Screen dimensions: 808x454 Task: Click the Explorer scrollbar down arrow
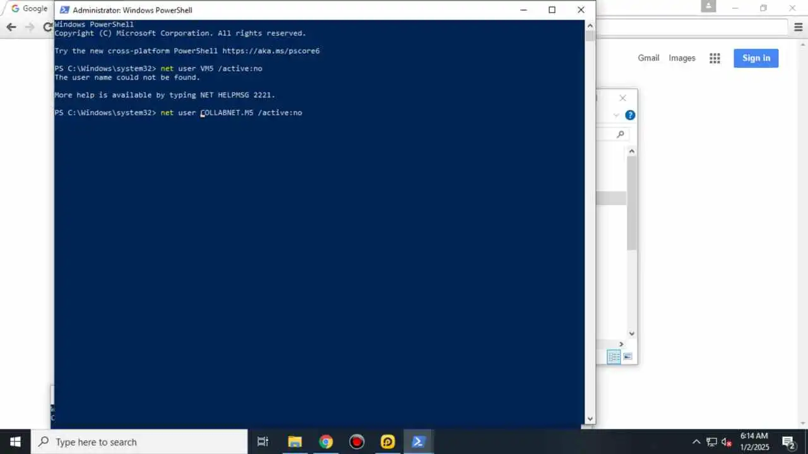[x=632, y=334]
